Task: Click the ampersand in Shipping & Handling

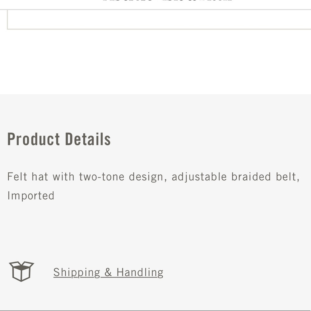Action: coord(108,272)
